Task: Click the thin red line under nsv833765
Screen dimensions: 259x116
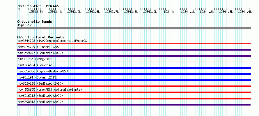Action: (134, 62)
